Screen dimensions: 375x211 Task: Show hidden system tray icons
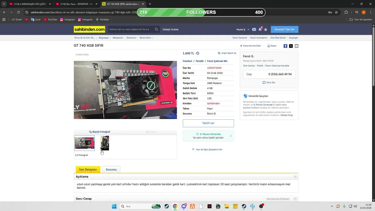coord(332,206)
